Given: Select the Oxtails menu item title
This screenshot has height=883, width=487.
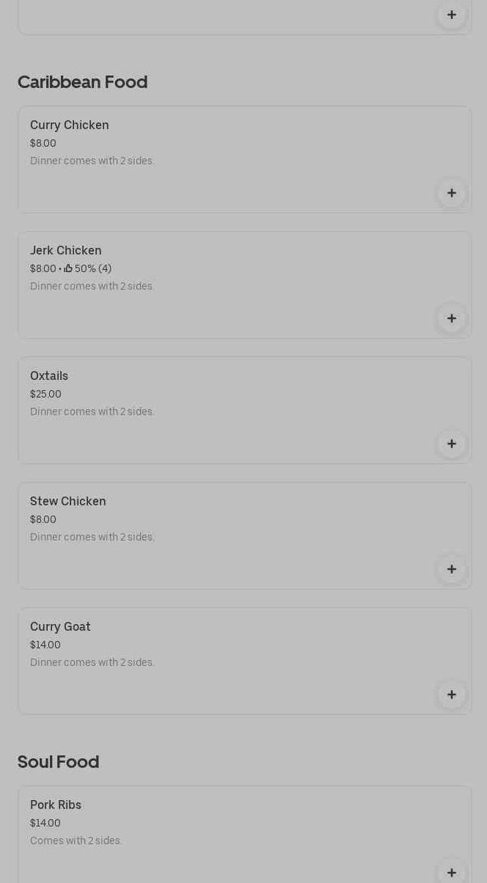Looking at the screenshot, I should (49, 376).
